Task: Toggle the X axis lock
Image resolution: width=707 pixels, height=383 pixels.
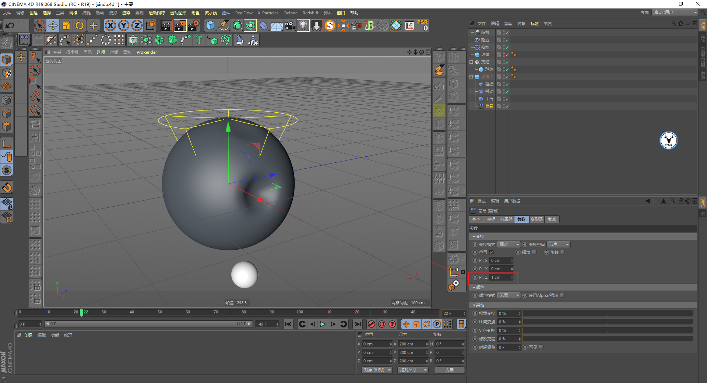Action: tap(110, 25)
